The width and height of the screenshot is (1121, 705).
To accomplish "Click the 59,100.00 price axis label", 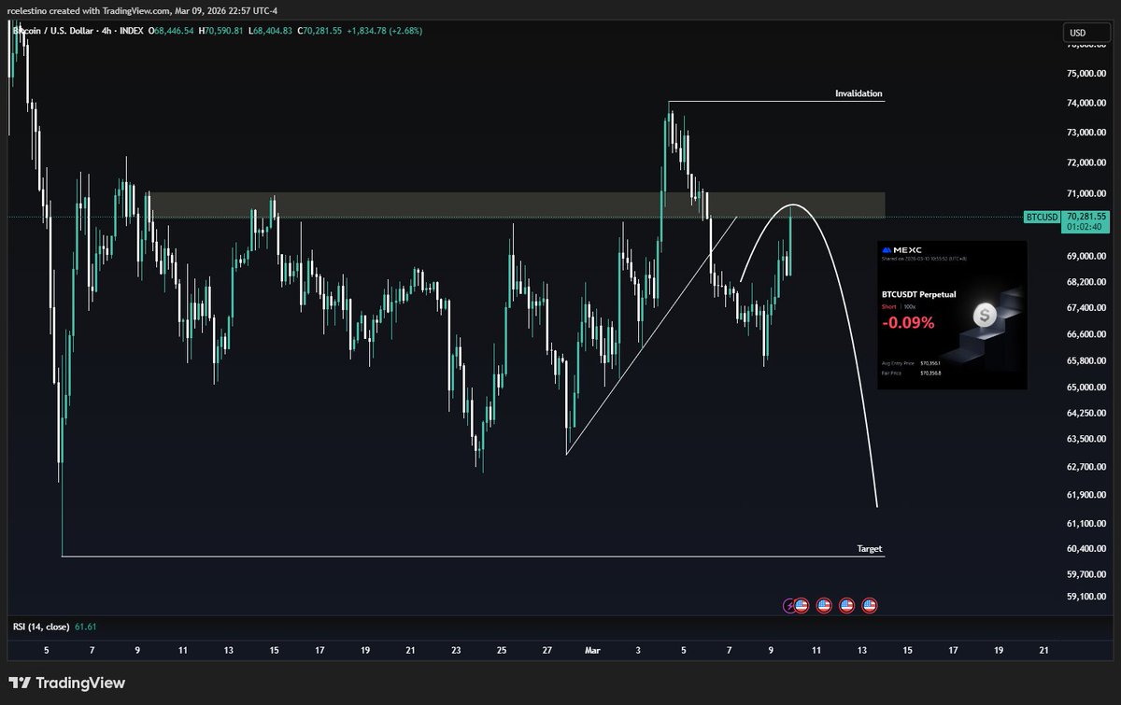I will point(1087,597).
